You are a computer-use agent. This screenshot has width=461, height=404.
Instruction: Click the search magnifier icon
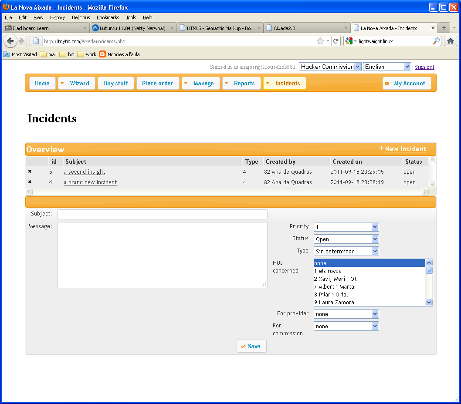[436, 41]
